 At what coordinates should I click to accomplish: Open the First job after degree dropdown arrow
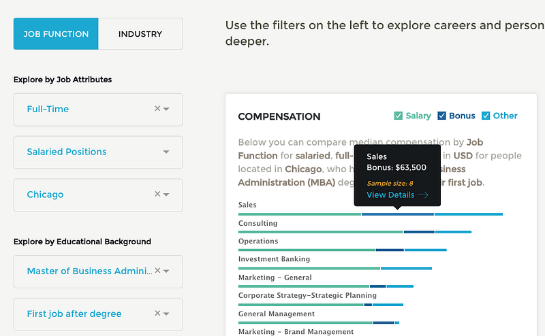coord(167,314)
